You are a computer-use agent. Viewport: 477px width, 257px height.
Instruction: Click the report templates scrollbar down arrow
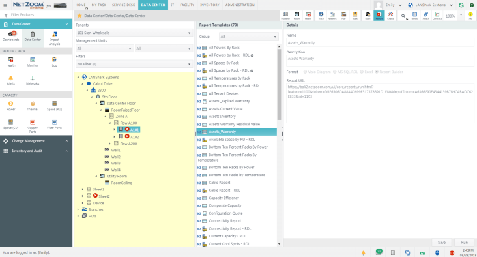(x=279, y=244)
